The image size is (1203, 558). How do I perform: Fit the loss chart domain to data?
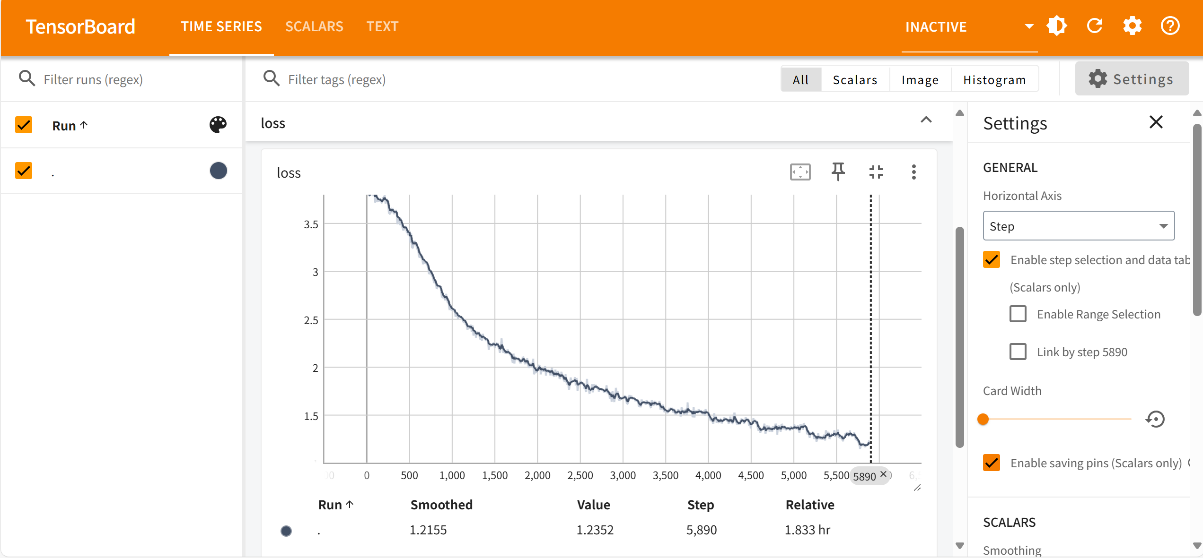click(800, 172)
